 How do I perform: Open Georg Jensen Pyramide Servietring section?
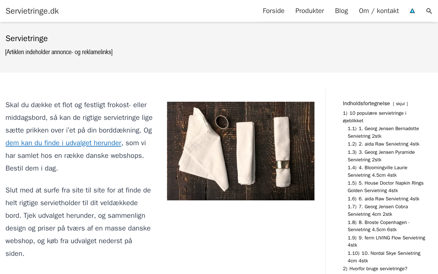pyautogui.click(x=381, y=156)
